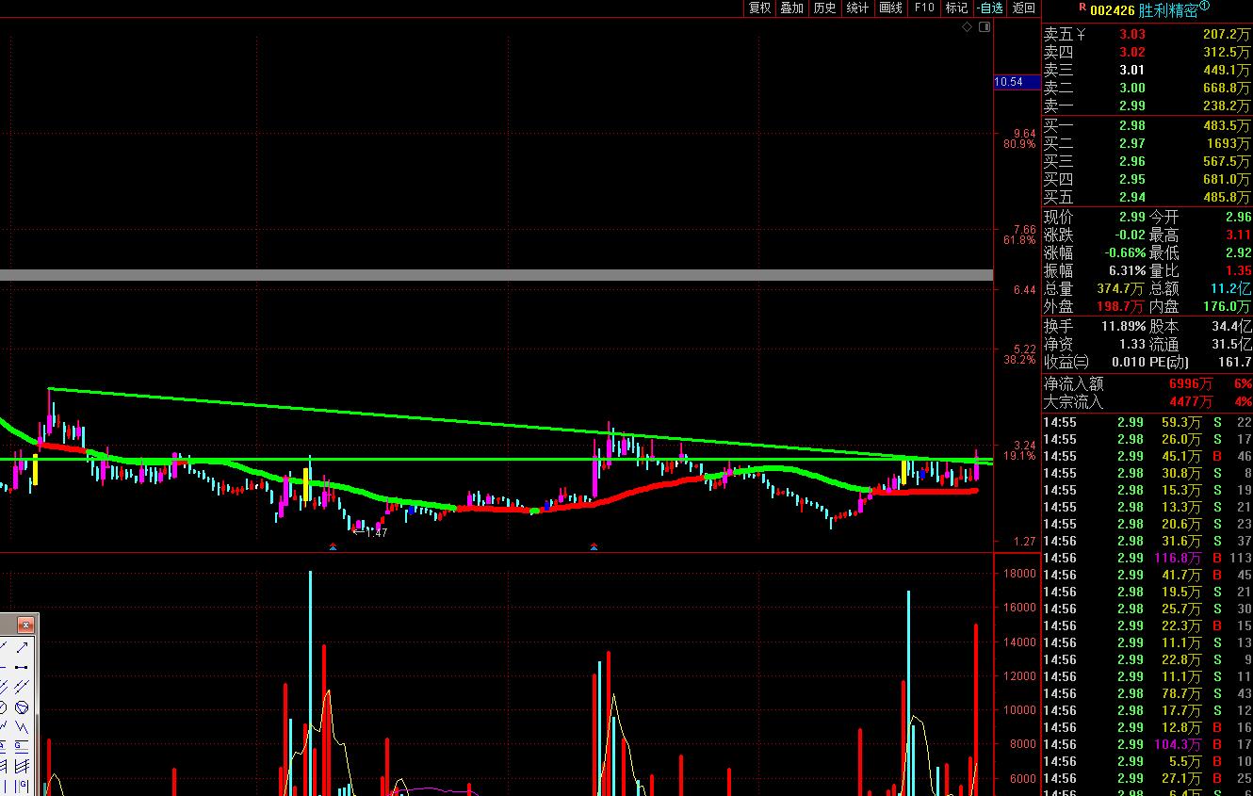This screenshot has width=1253, height=796.
Task: Close the drawing tools palette
Action: tap(25, 625)
